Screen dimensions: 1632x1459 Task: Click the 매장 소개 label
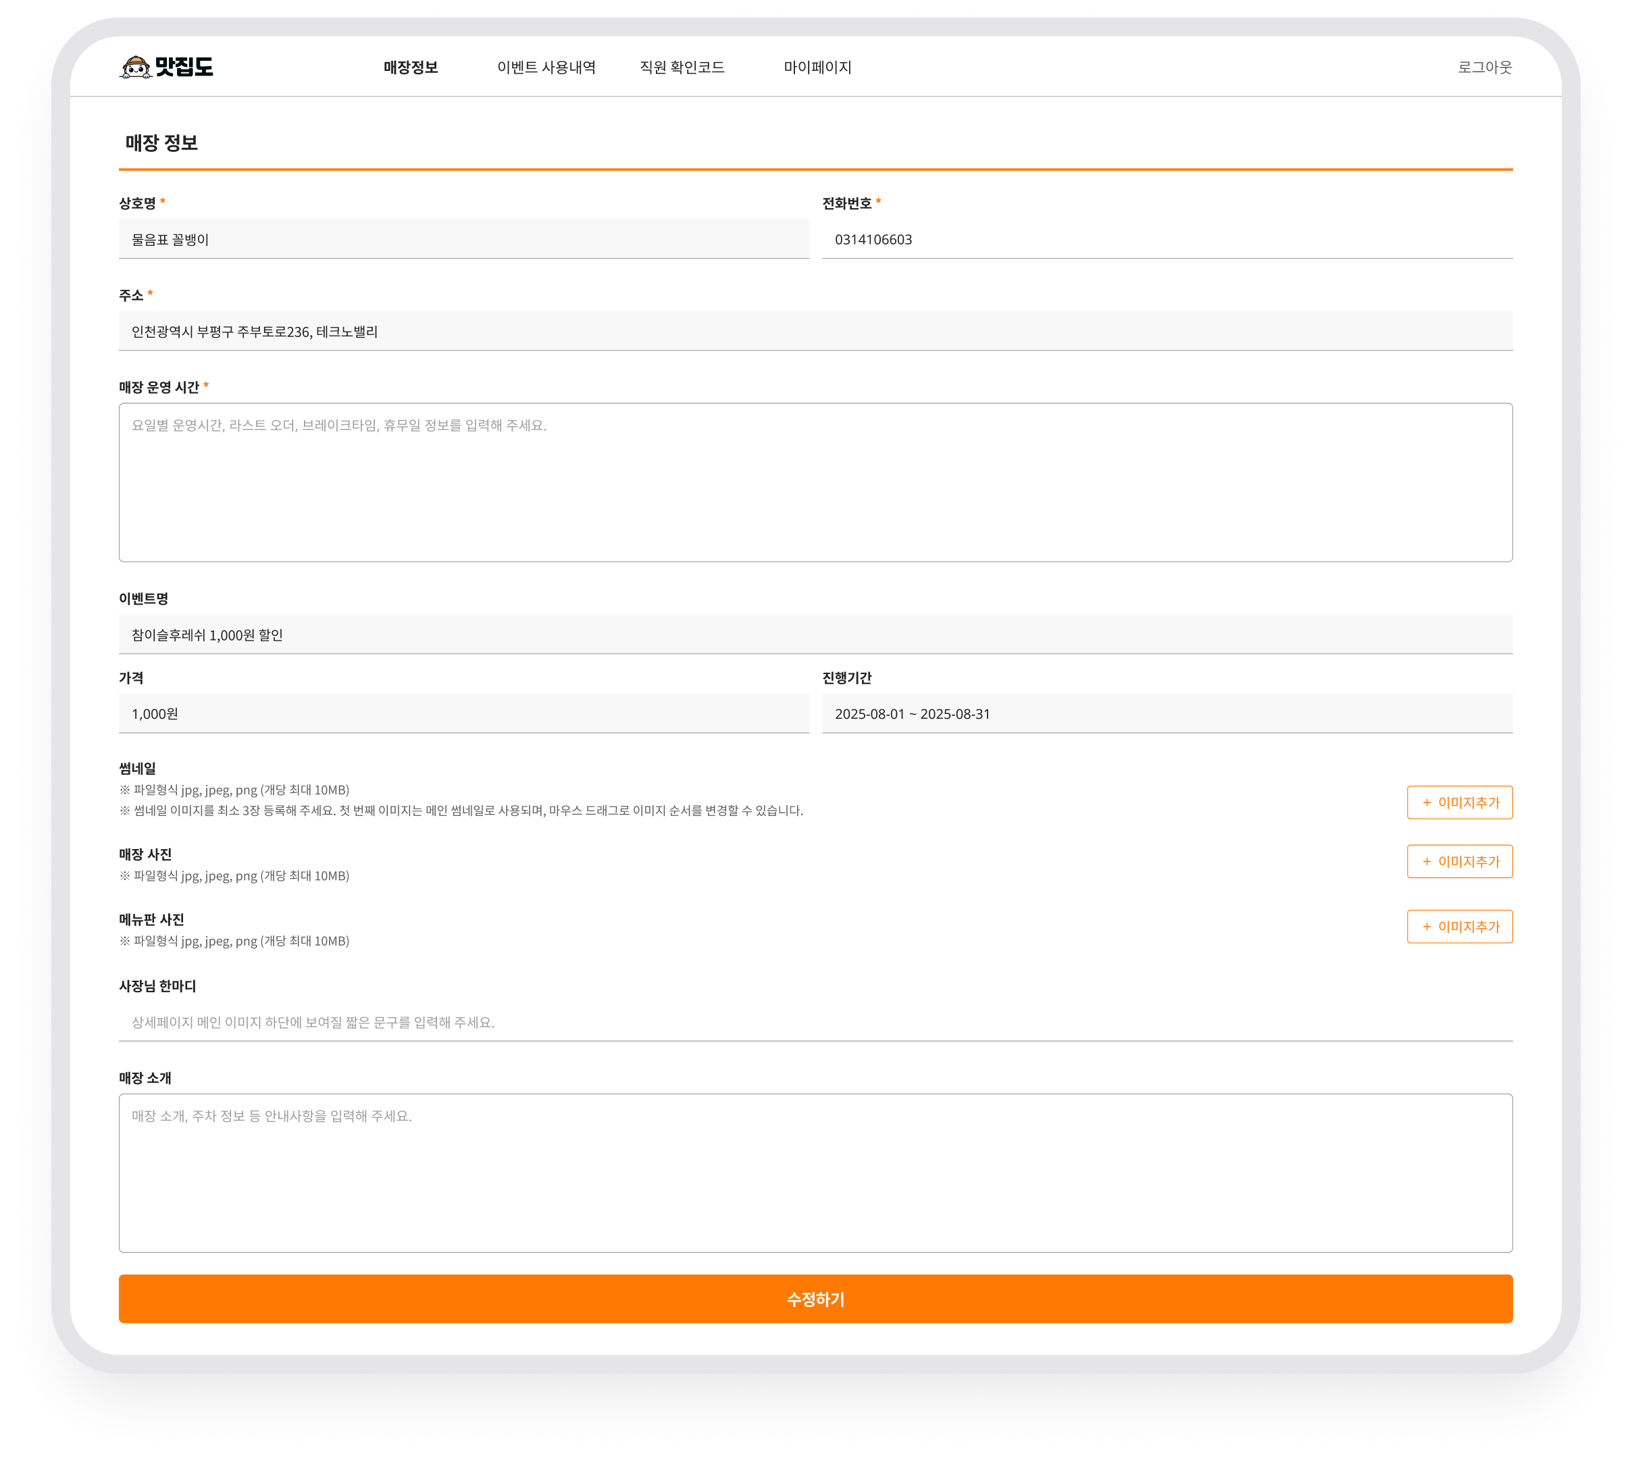point(145,1078)
